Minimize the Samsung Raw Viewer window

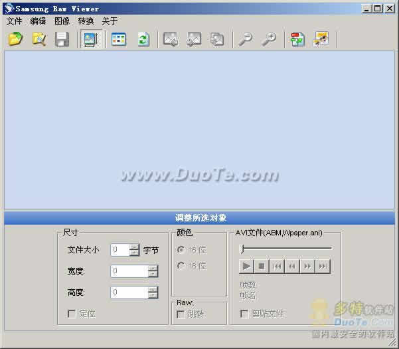click(x=366, y=9)
